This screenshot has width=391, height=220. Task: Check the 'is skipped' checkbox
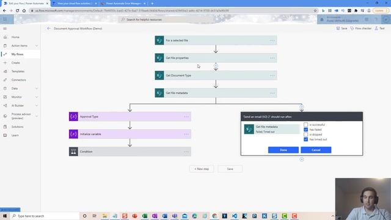pyautogui.click(x=305, y=134)
